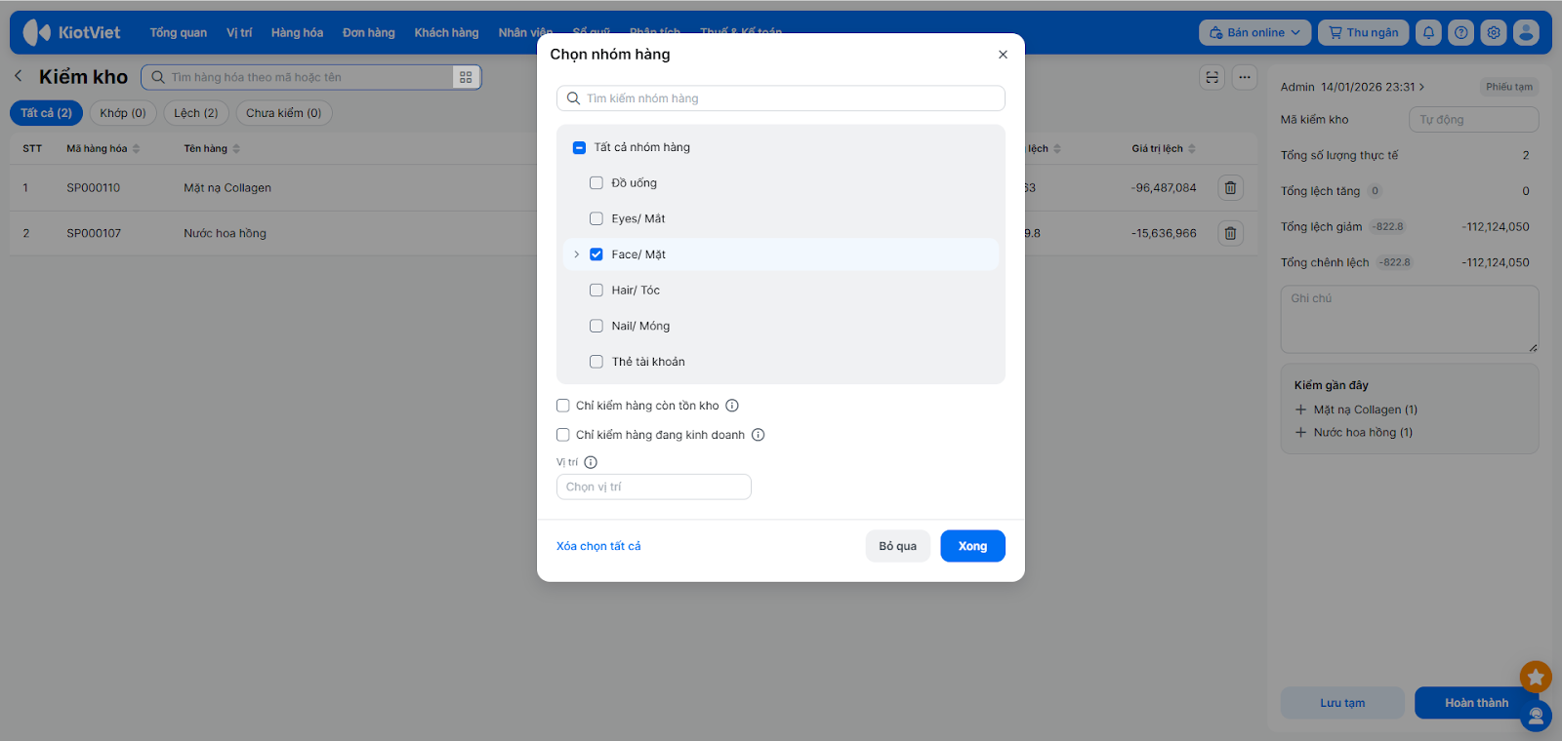Viewport: 1562px width, 741px height.
Task: Open the Bán online dropdown
Action: (1254, 32)
